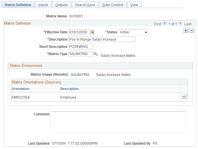
Task: Open the Search Keys tab
Action: tap(85, 5)
